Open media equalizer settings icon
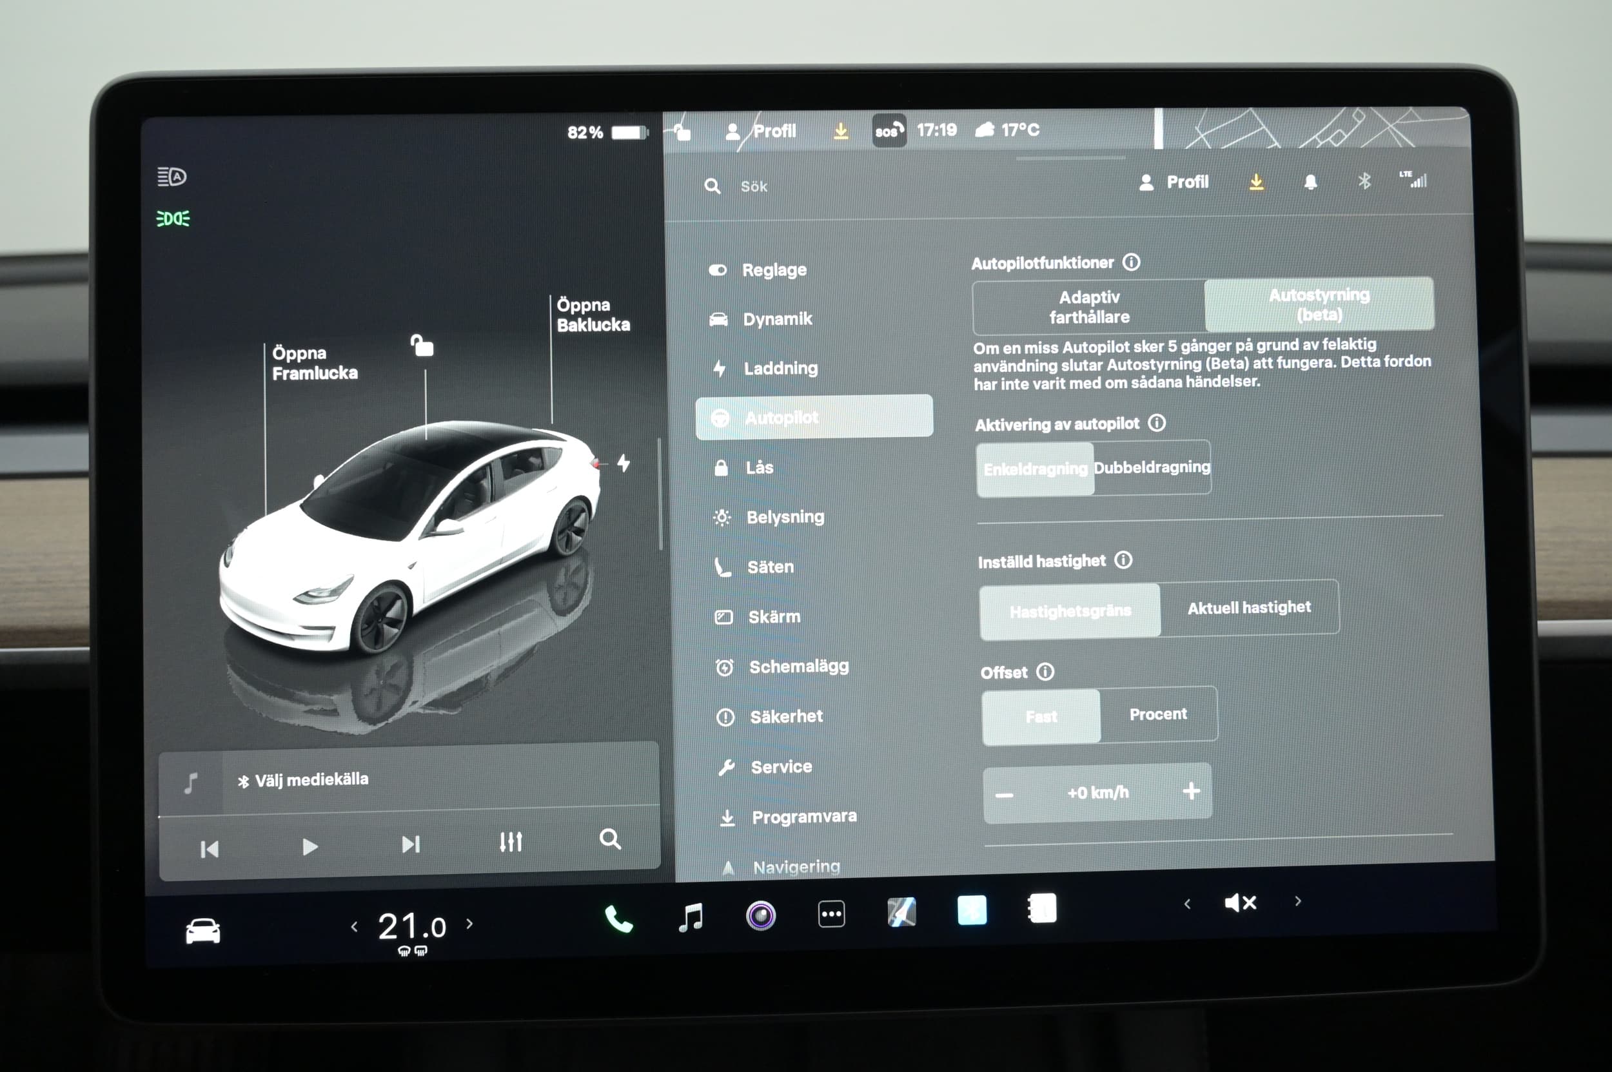1612x1072 pixels. click(511, 842)
